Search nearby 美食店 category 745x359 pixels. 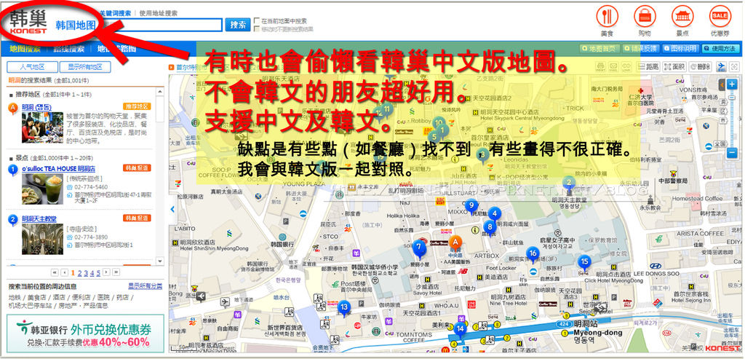(36, 297)
